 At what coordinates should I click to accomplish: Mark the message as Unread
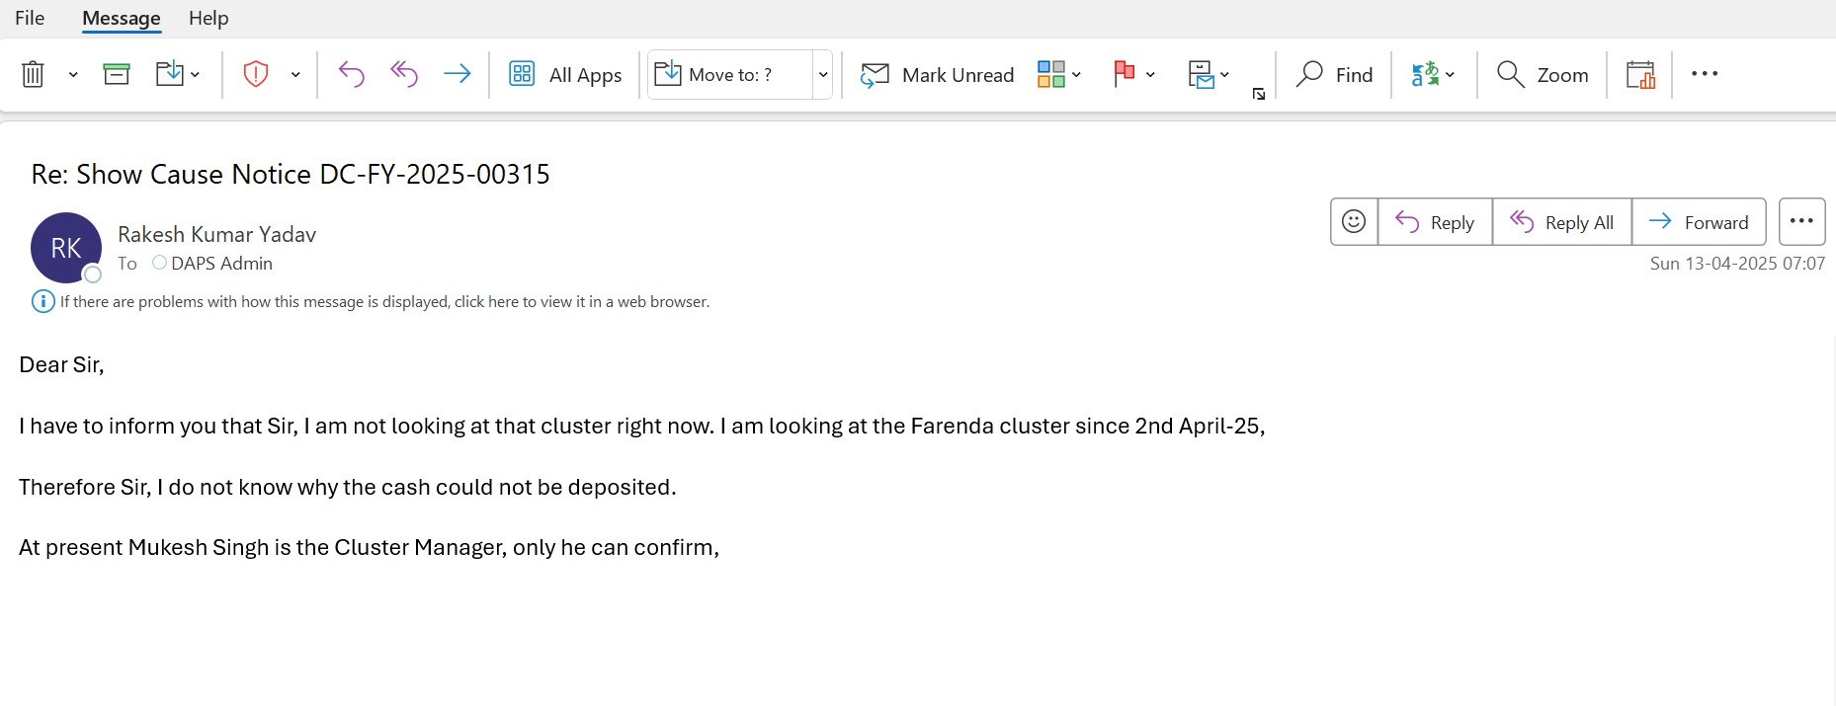[938, 75]
